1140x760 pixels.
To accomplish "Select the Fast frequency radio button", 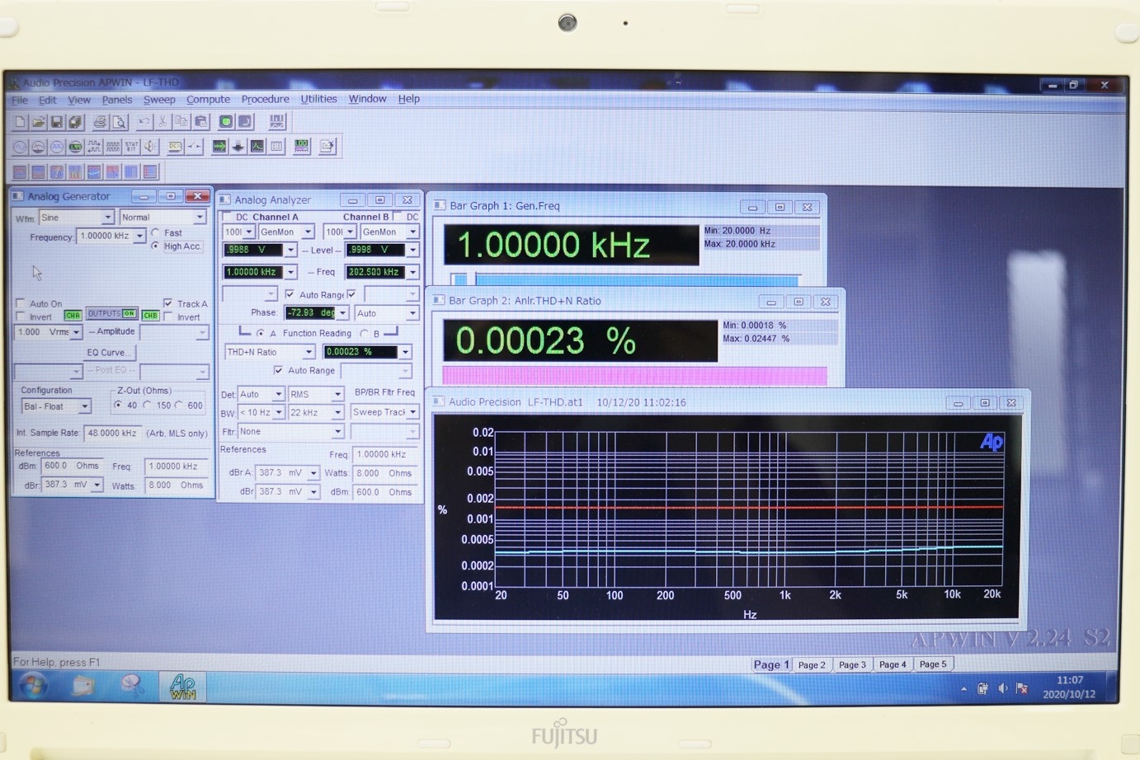I will point(156,233).
